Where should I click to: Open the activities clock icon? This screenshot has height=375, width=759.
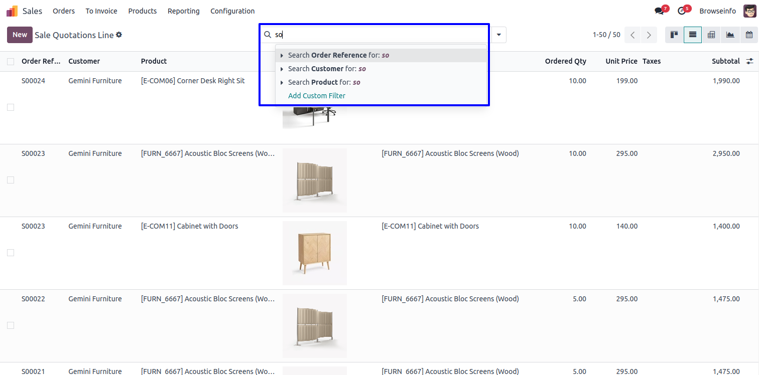click(681, 11)
